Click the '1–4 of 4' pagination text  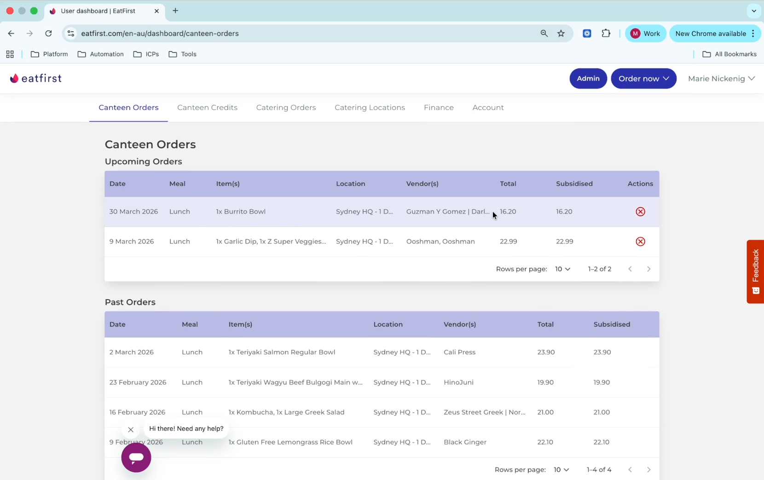pos(599,470)
